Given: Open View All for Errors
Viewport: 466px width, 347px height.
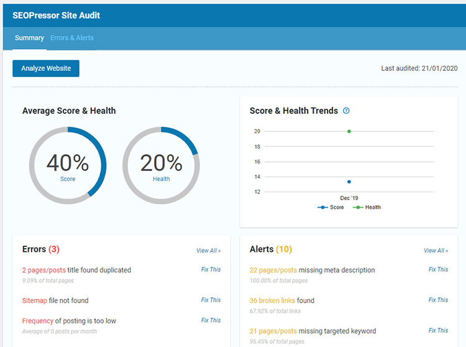Looking at the screenshot, I should [x=208, y=251].
